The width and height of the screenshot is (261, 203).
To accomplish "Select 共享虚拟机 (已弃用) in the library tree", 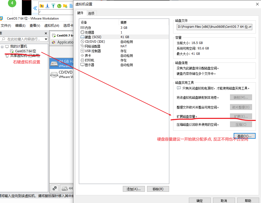I will click(25, 56).
